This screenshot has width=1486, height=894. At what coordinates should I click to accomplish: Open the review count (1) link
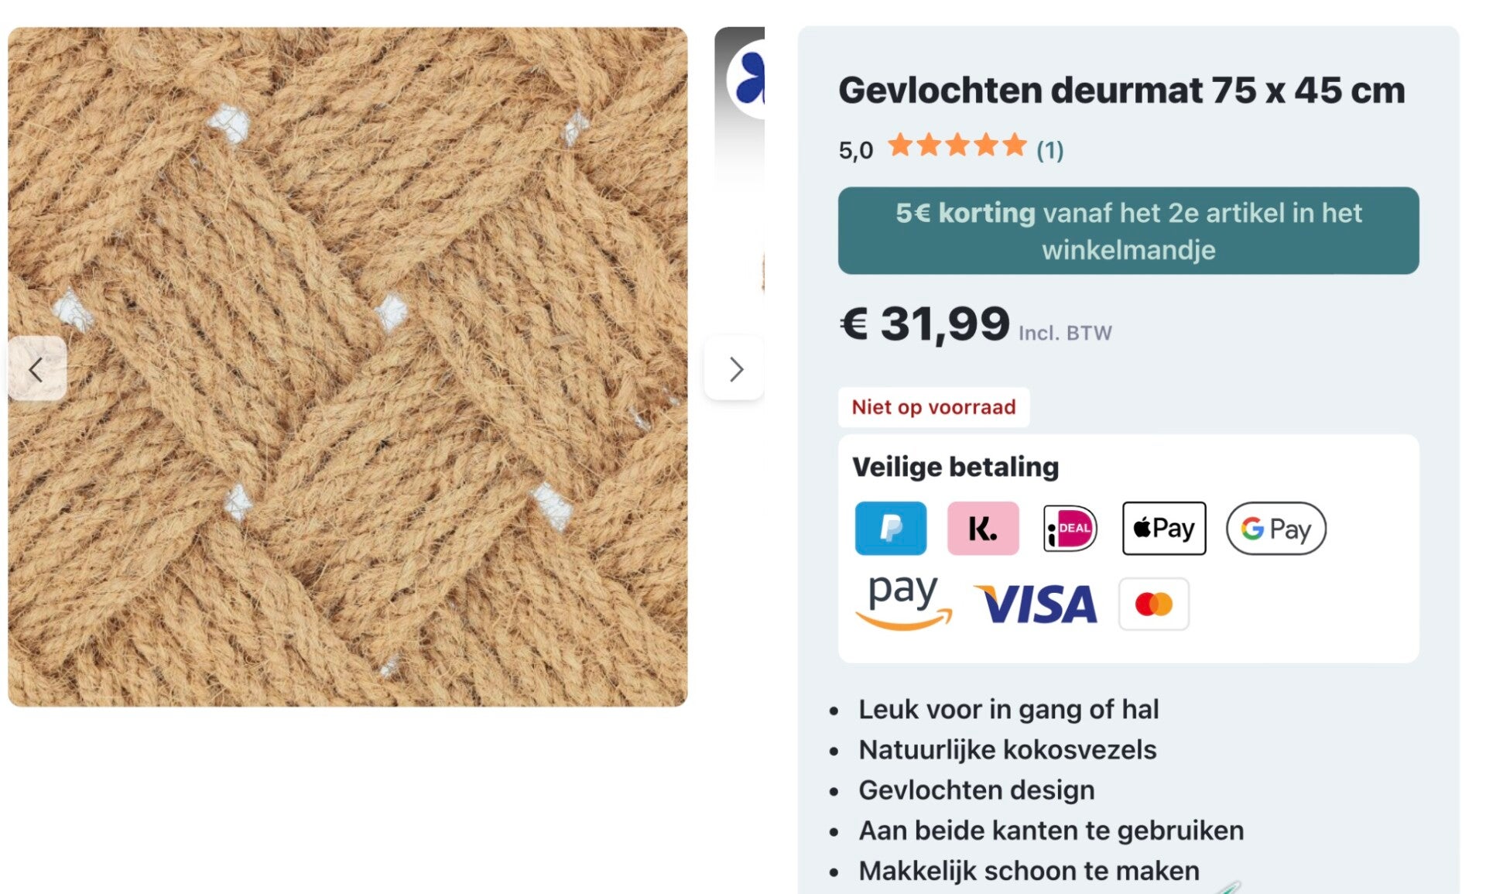click(x=1050, y=149)
